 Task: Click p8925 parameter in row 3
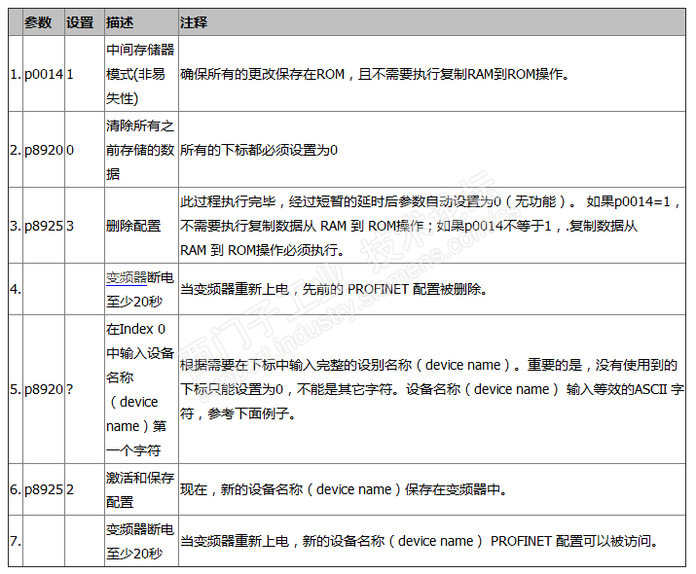44,226
